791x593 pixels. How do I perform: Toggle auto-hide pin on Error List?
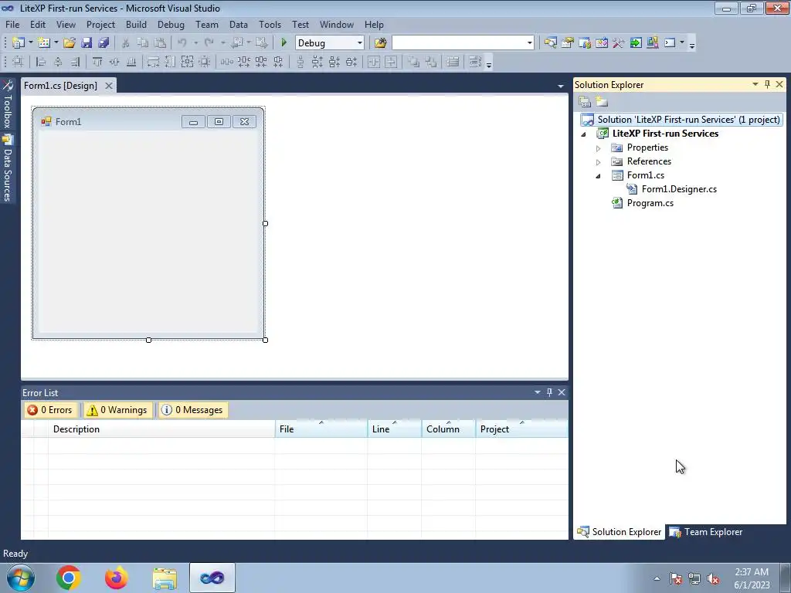point(549,392)
